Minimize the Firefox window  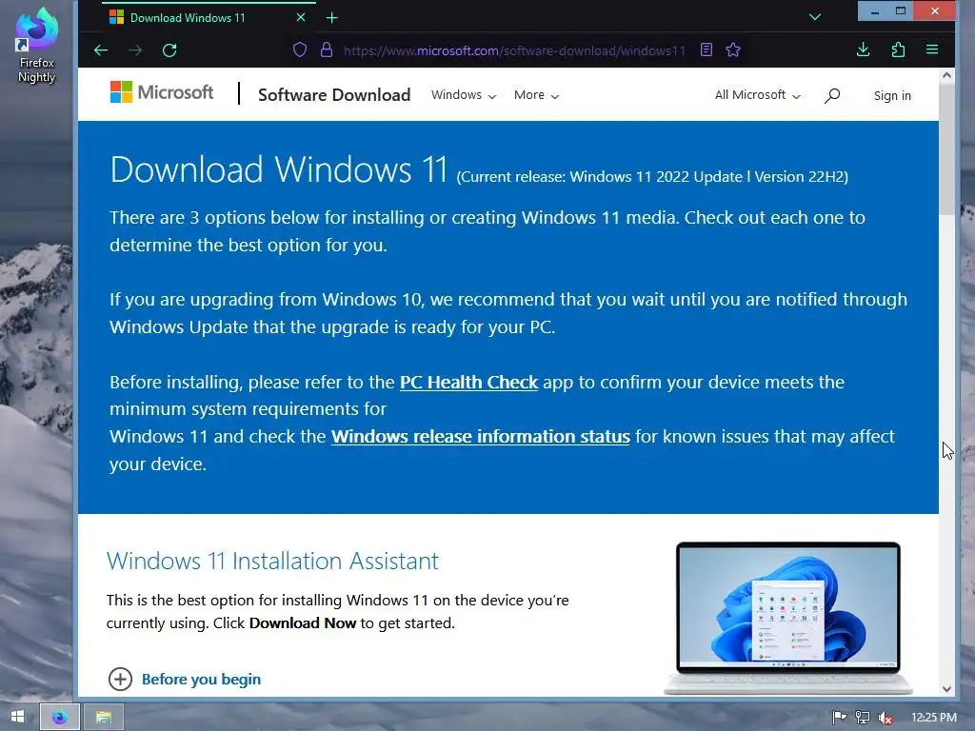coord(874,11)
